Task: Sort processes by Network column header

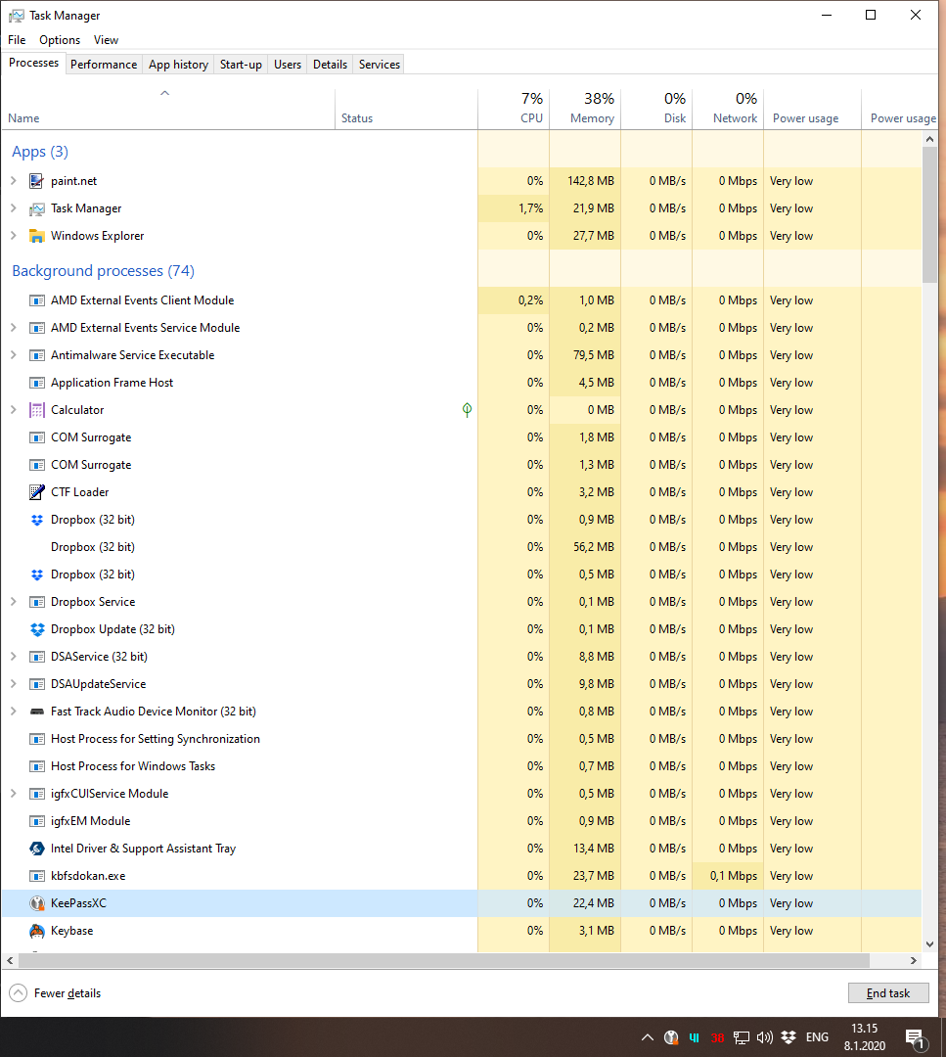Action: click(728, 109)
